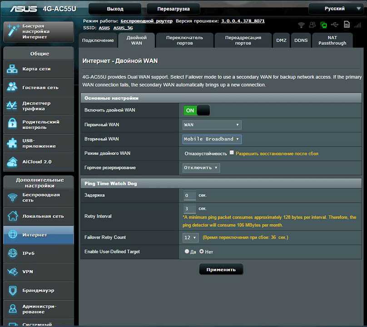Click the Быстрая настройка Интернет label
Screen dimensions: 367x327
click(36, 31)
